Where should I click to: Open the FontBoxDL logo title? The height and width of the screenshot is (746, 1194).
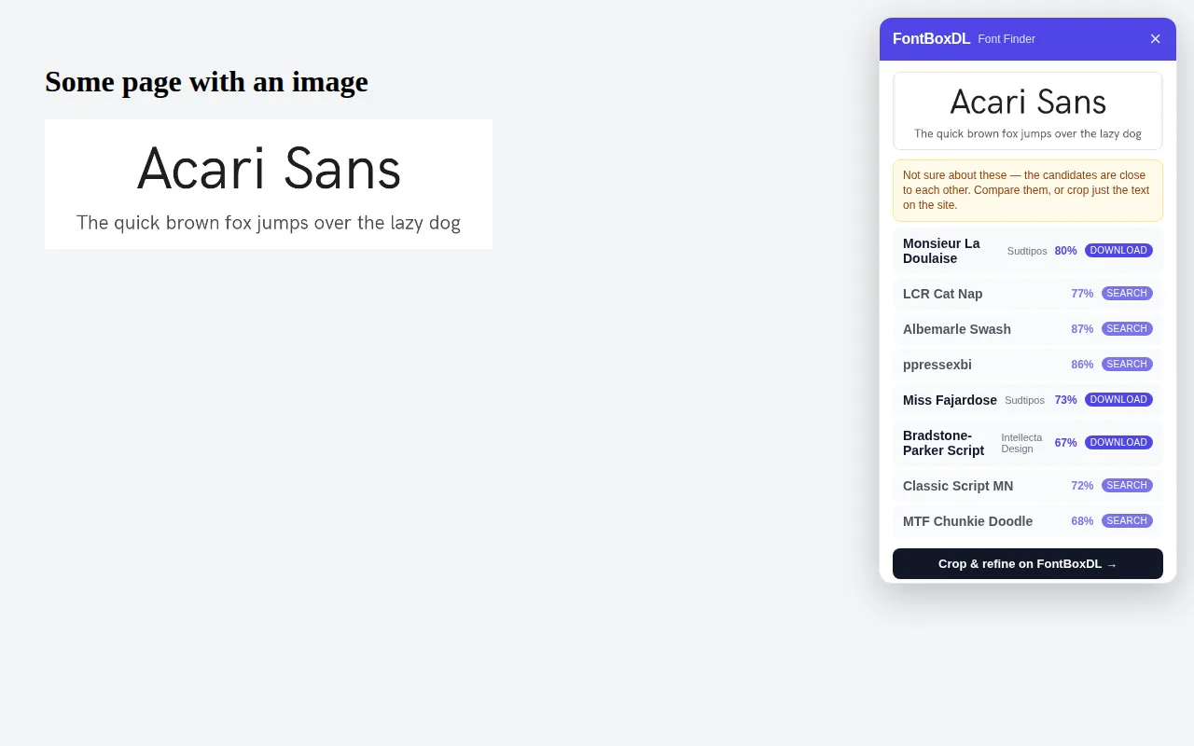click(931, 38)
